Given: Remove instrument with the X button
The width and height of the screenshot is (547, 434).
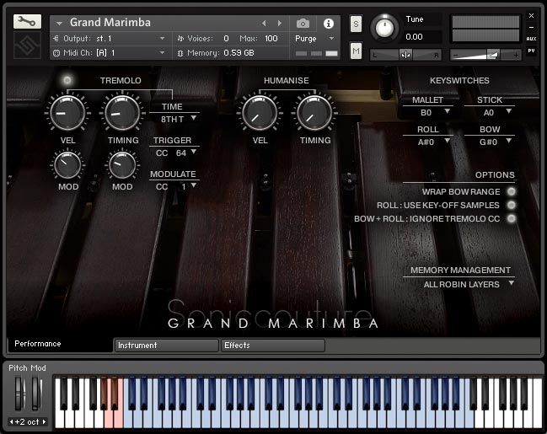Looking at the screenshot, I should point(531,16).
